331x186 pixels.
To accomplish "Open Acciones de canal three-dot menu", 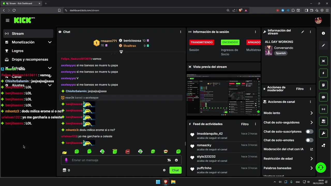I will click(310, 102).
